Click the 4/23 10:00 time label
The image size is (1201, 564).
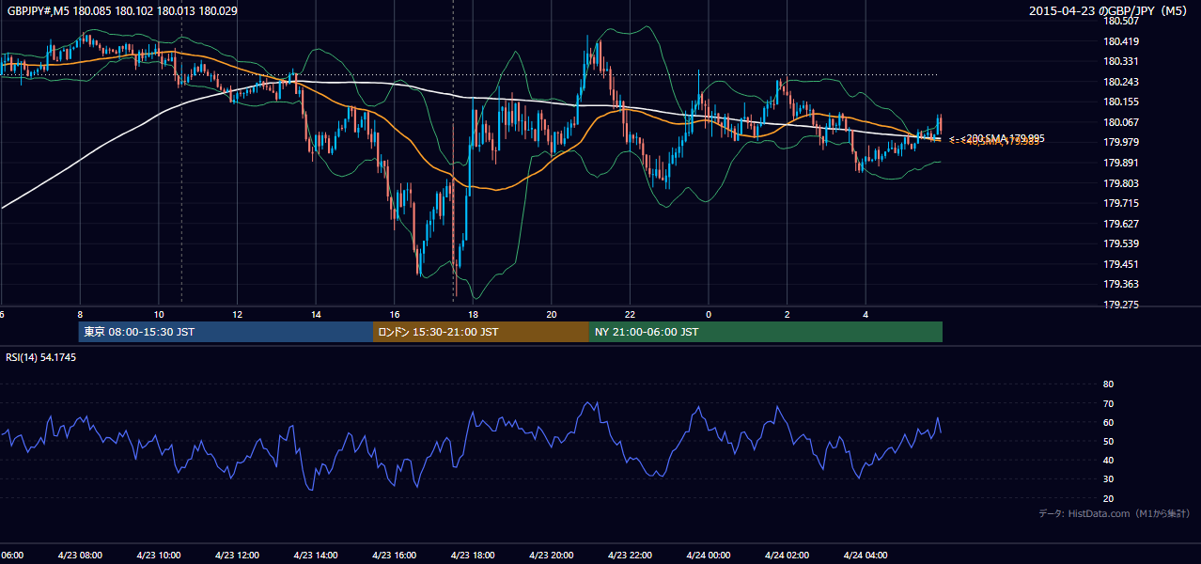(x=158, y=555)
